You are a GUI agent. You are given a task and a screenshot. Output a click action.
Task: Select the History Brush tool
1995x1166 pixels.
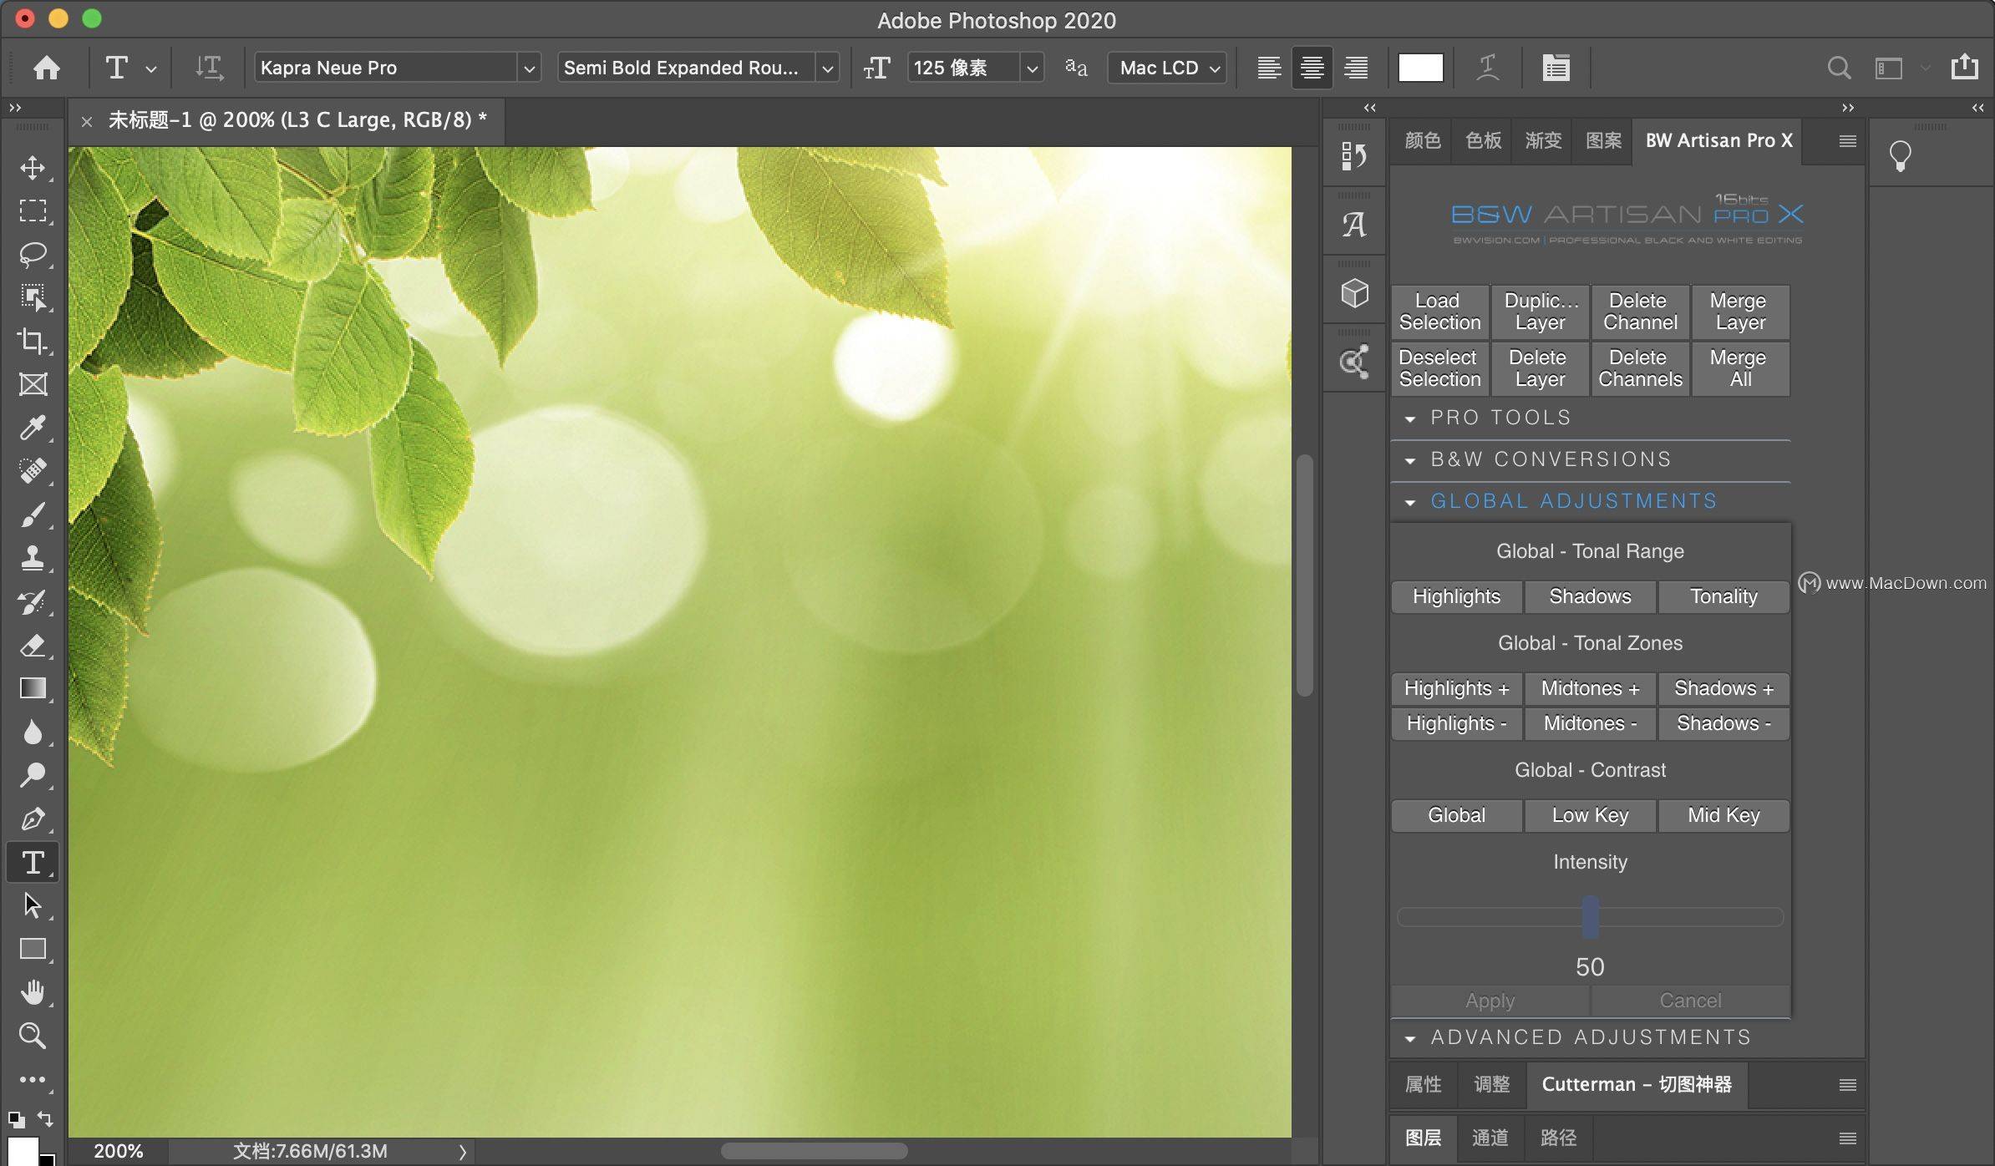[x=33, y=601]
